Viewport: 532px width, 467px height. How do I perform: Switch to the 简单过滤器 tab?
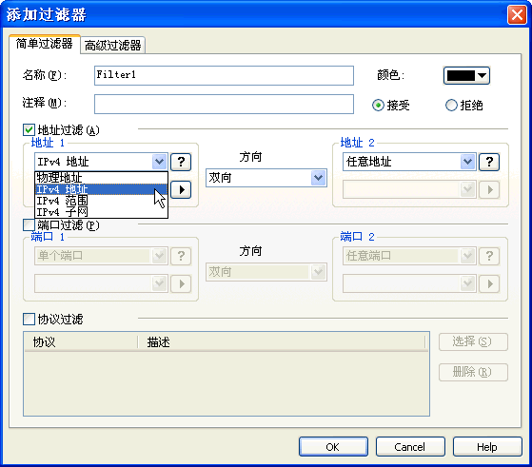[x=45, y=44]
